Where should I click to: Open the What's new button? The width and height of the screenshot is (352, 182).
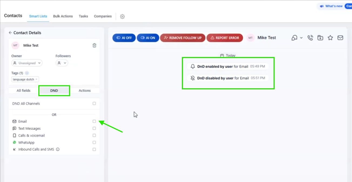pos(331,6)
